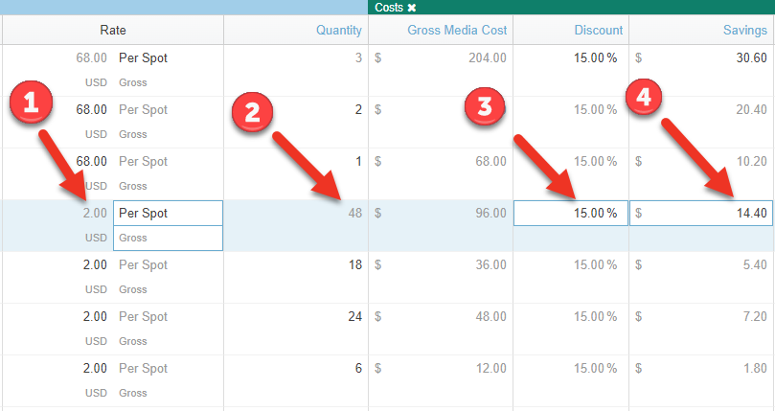Viewport: 775px width, 411px height.
Task: Edit the outlined 15.00% discount field
Action: [x=571, y=213]
